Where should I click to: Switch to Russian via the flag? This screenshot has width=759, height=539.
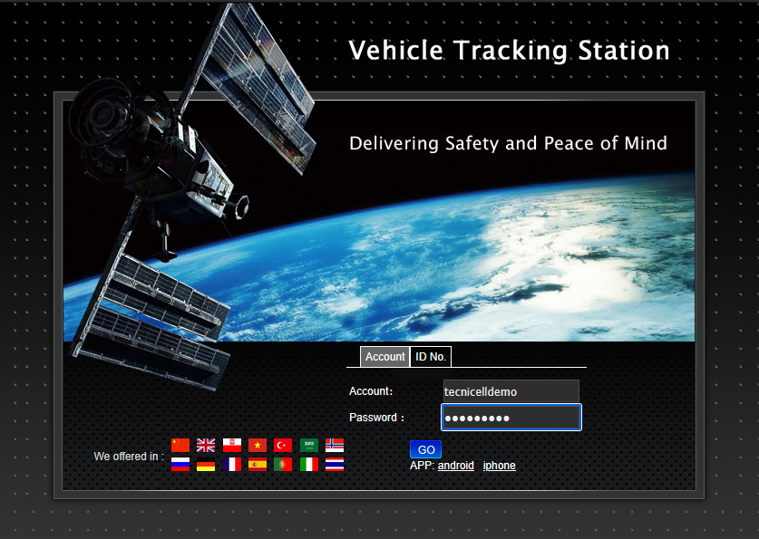180,464
